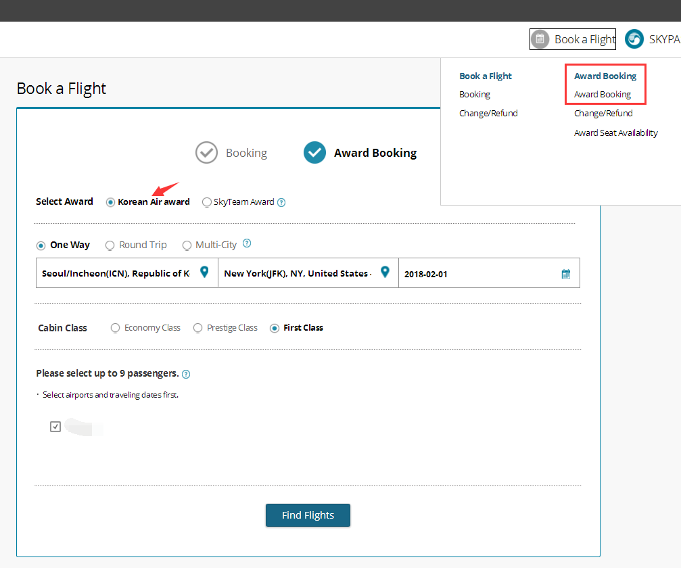Select Economy Class cabin

click(x=115, y=328)
